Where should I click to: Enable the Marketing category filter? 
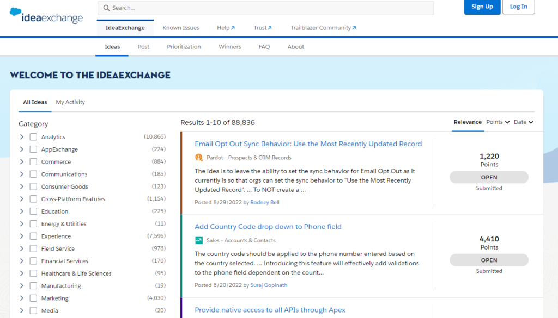click(33, 298)
